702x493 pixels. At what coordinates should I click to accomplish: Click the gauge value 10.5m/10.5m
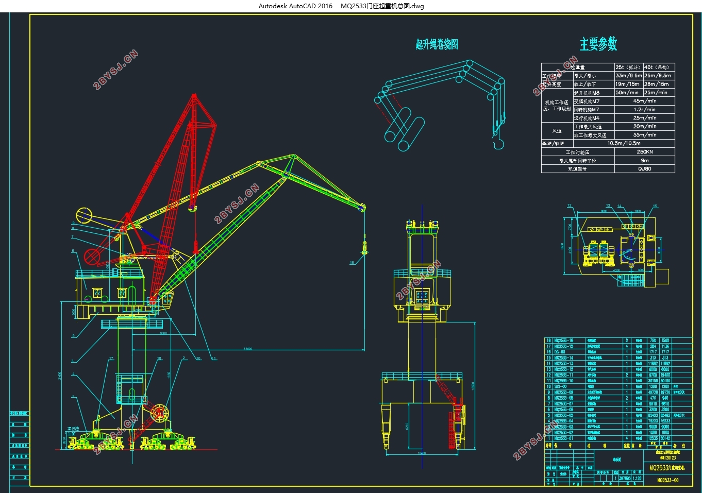(624, 144)
